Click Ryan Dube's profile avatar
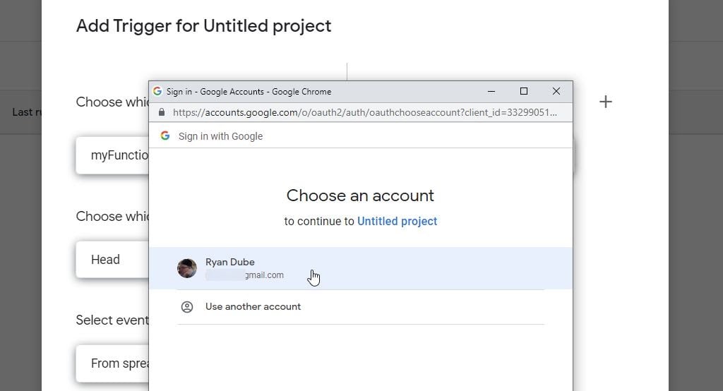This screenshot has width=723, height=391. click(x=187, y=268)
